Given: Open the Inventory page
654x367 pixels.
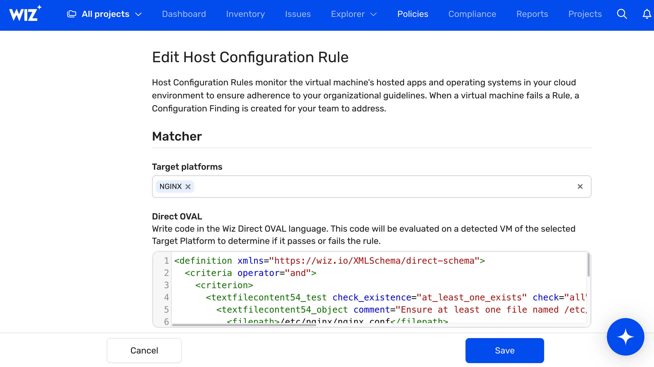Looking at the screenshot, I should point(246,14).
